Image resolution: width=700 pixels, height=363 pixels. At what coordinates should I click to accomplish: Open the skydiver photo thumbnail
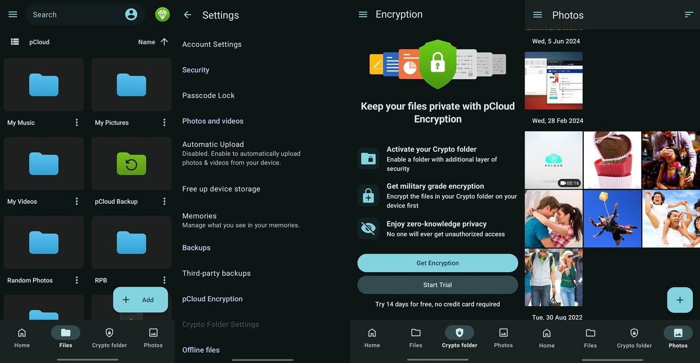pos(612,218)
